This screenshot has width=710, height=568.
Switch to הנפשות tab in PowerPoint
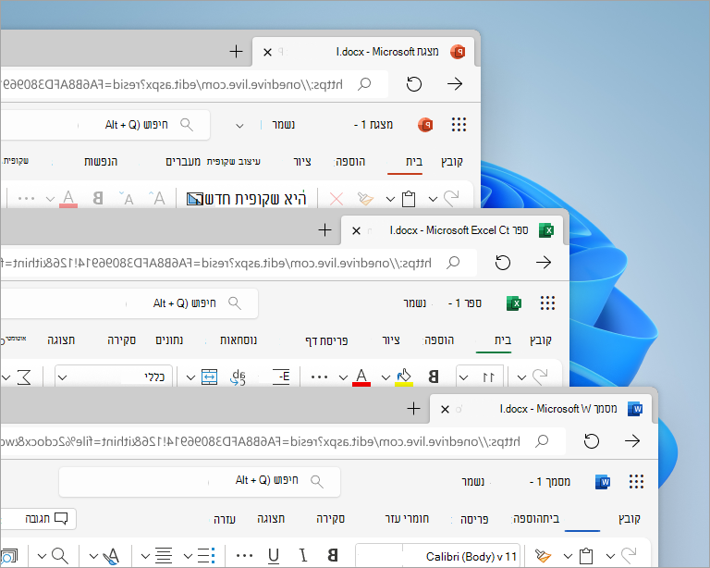[101, 162]
